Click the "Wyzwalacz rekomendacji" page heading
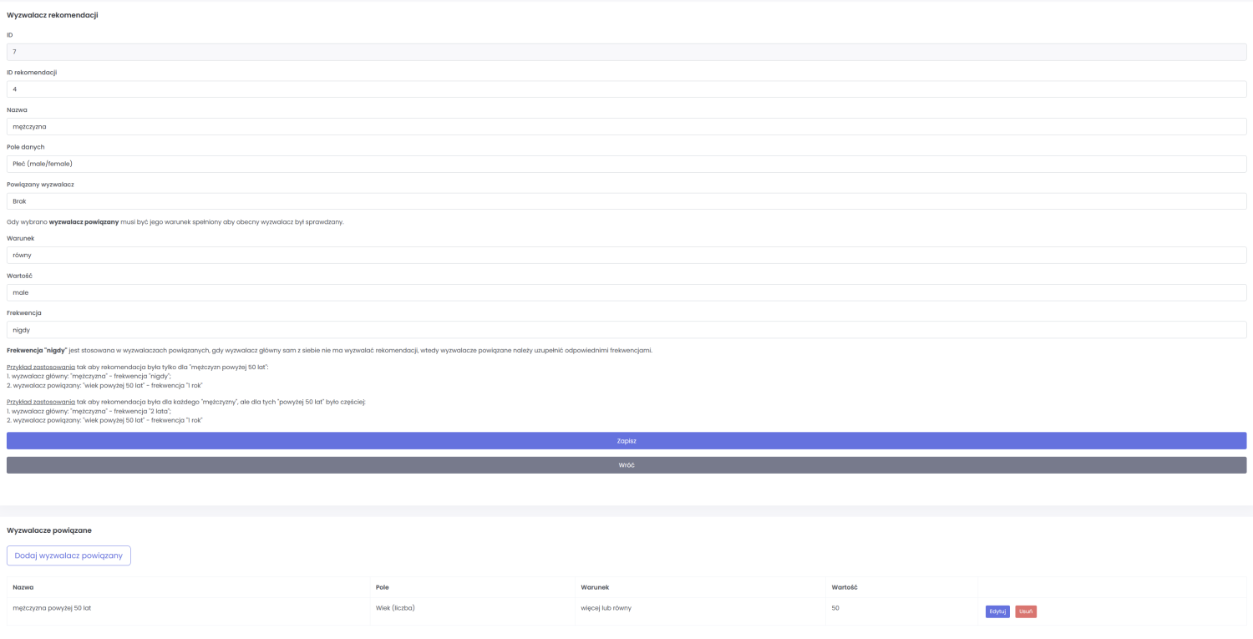The width and height of the screenshot is (1253, 639). point(53,15)
